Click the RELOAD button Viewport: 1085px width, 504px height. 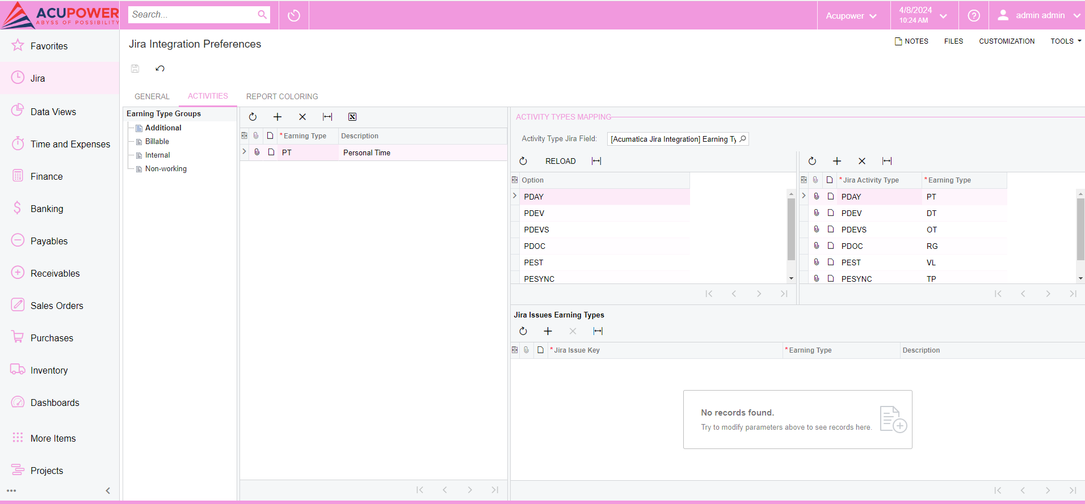point(561,161)
